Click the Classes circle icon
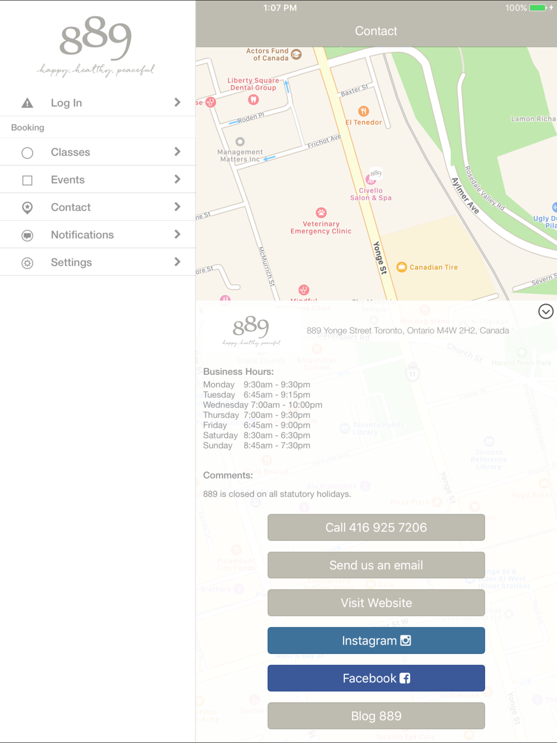The height and width of the screenshot is (743, 557). (27, 153)
